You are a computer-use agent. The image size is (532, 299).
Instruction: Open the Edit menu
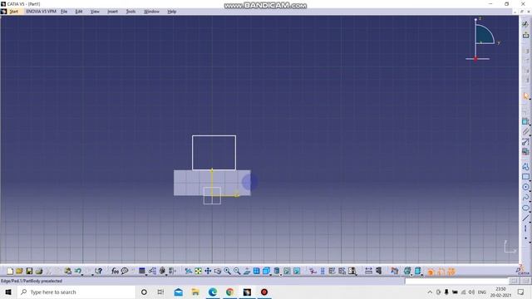[79, 12]
